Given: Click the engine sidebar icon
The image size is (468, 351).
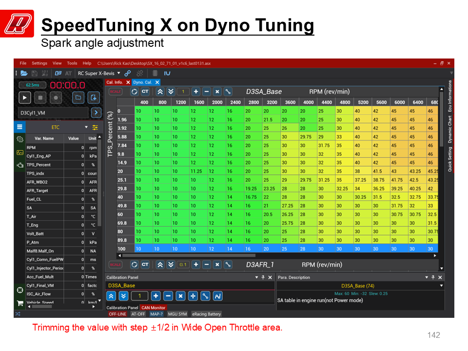Looking at the screenshot, I should 20,165.
